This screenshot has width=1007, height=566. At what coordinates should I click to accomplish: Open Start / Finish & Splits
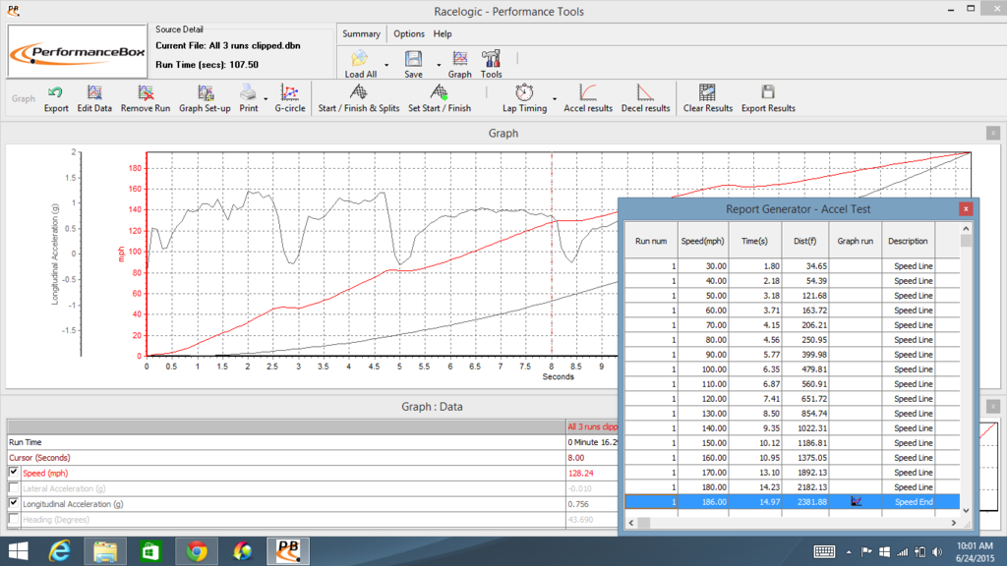(x=358, y=93)
